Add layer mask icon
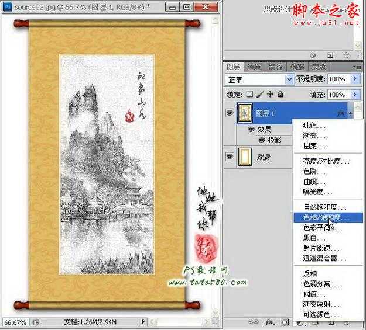Viewport: 366px width, 330px height. (285, 322)
